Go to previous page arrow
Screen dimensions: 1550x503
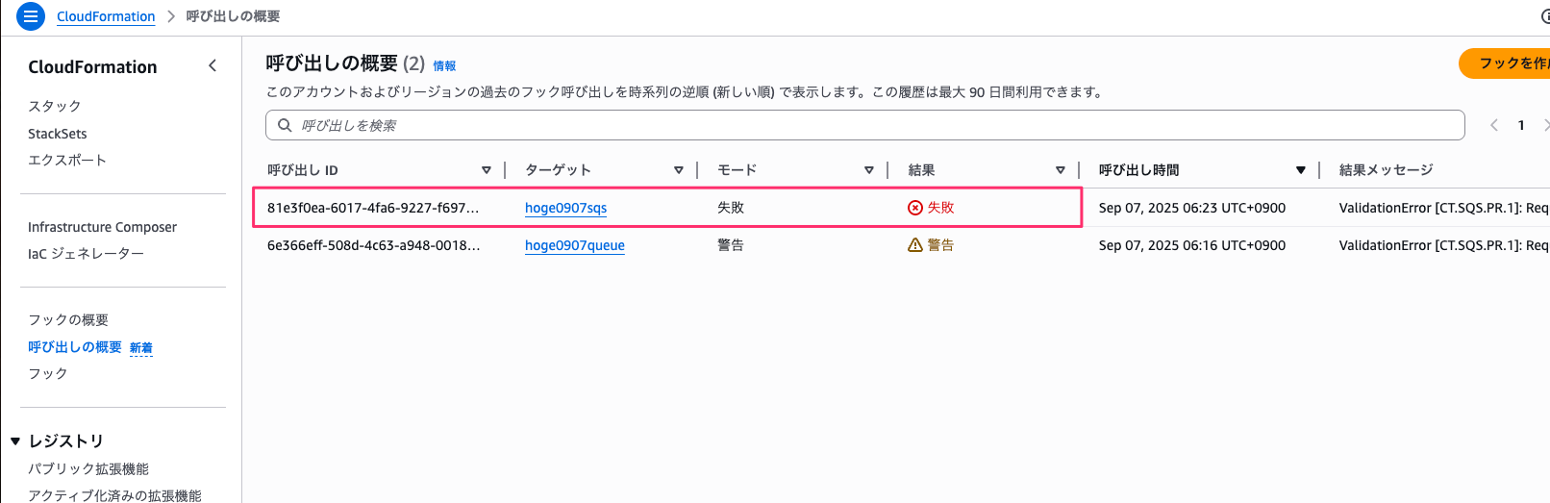(1494, 125)
